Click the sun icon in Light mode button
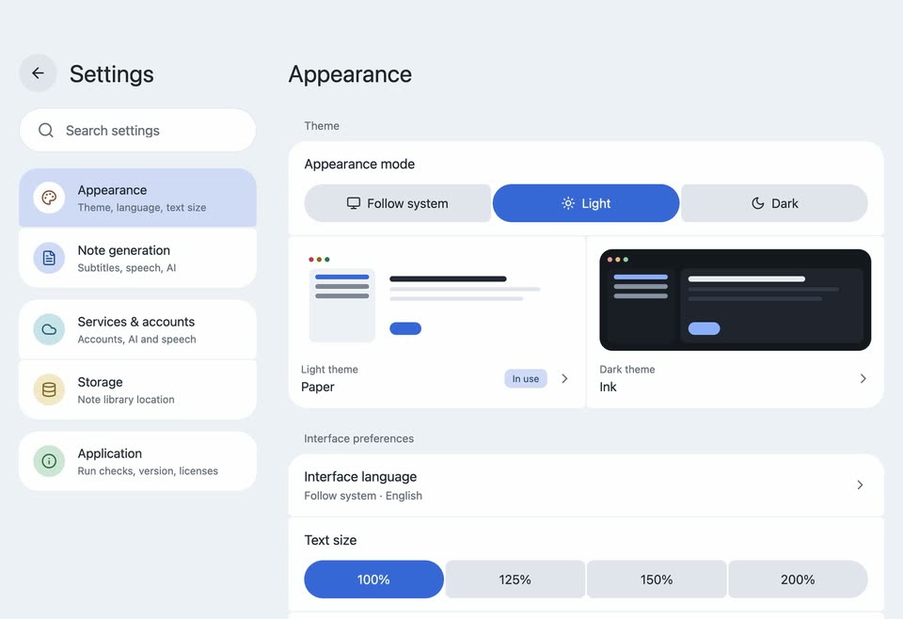This screenshot has height=619, width=903. [568, 203]
